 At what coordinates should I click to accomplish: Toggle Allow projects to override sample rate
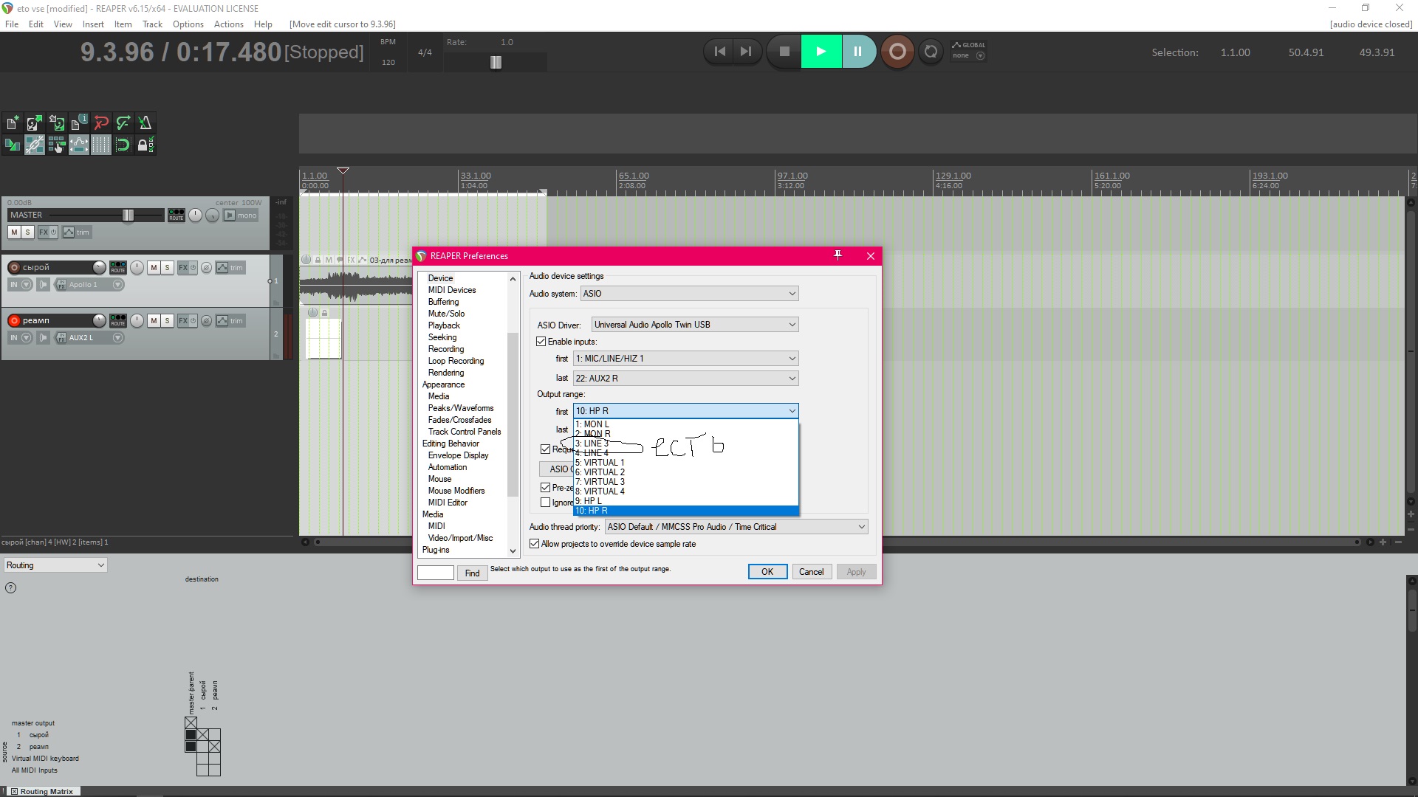[x=535, y=544]
